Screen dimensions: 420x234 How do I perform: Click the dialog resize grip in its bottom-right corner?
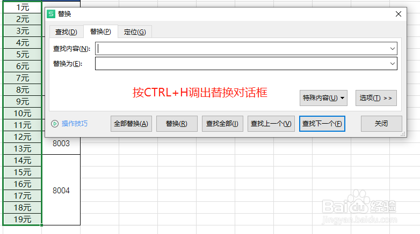pyautogui.click(x=403, y=134)
